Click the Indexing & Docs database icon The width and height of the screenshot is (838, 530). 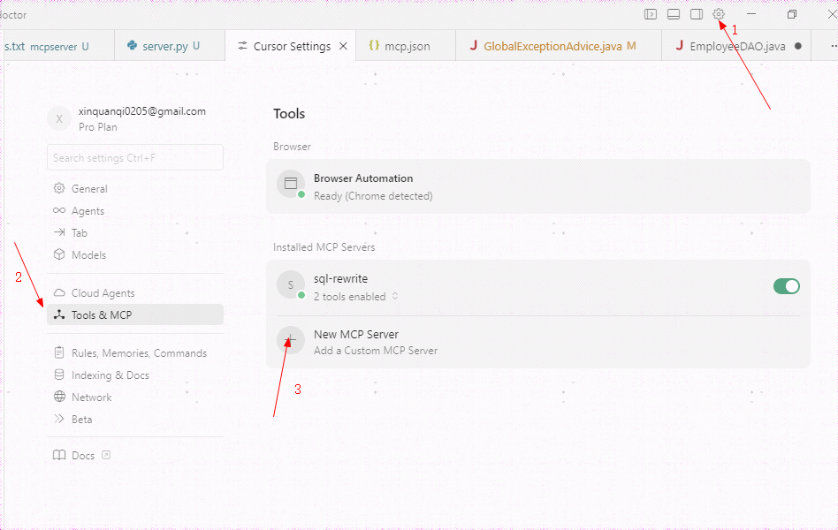coord(59,375)
